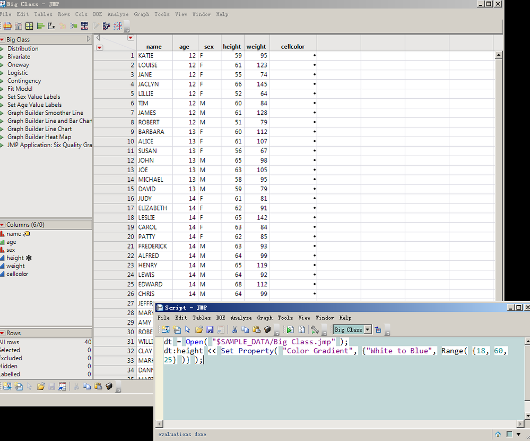Click the Cut icon in Script toolbar
530x441 pixels.
pos(234,330)
